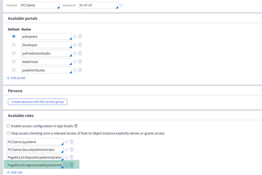Open the application version rule target icon

[x=121, y=5]
